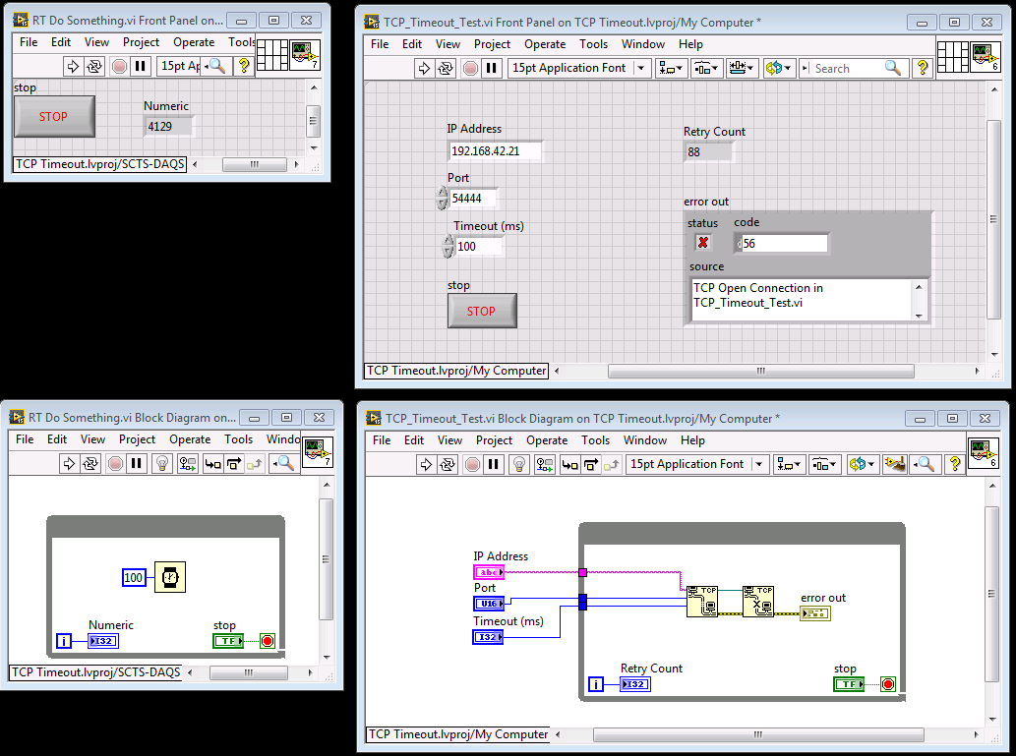Select TCP Close Connection node in diagram
Screen dimensions: 1016x756
[x=758, y=602]
